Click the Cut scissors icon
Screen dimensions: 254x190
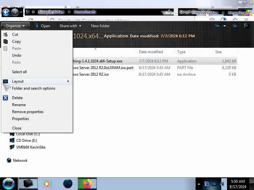(x=5, y=35)
